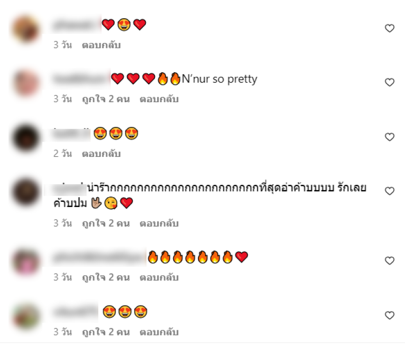
Task: Like the comment with two hearts and heart-eyes
Action: (389, 28)
